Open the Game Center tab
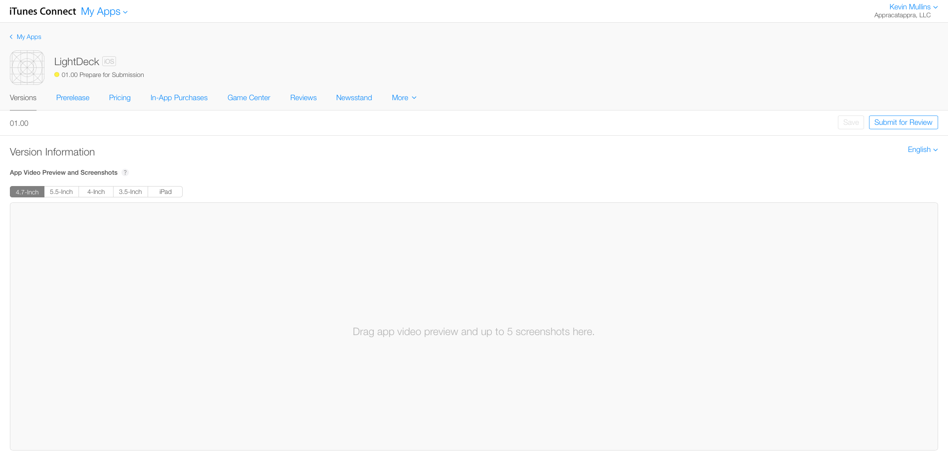The height and width of the screenshot is (454, 948). click(248, 97)
